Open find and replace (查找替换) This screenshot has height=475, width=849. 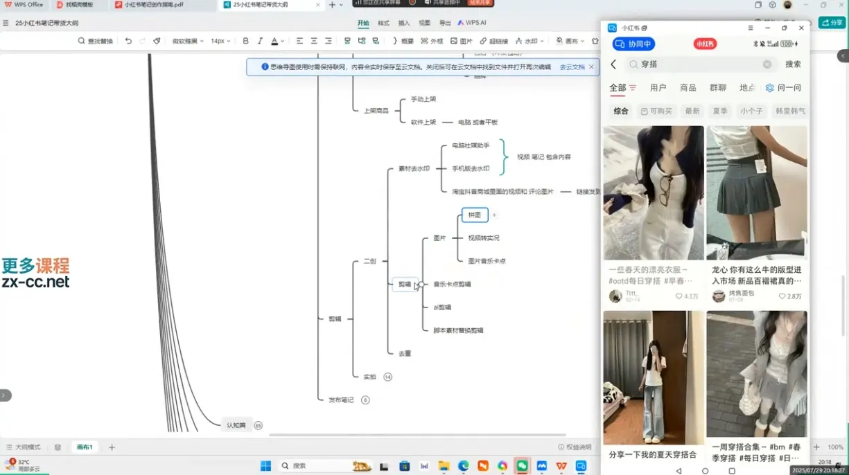96,41
